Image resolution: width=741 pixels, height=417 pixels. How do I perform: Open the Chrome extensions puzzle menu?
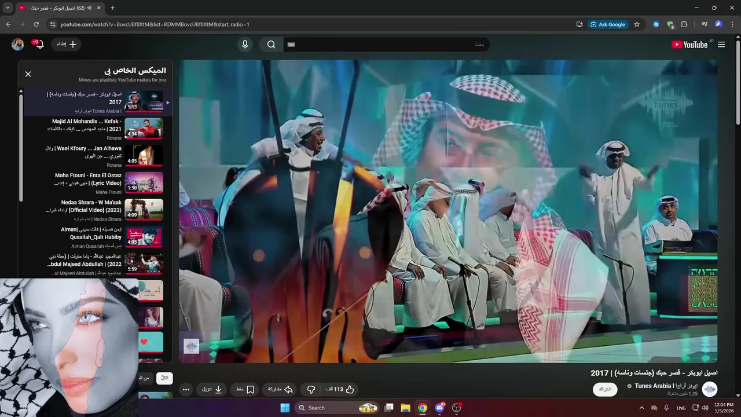[x=684, y=24]
